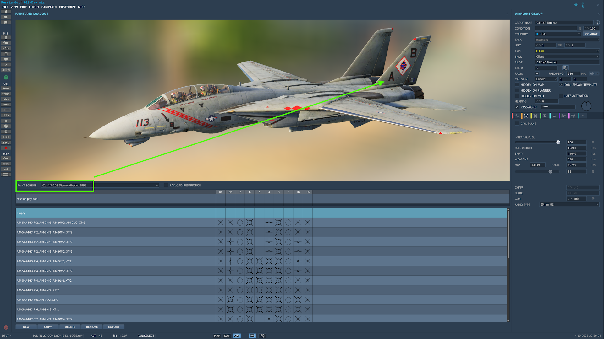604x339 pixels.
Task: Enable Payload Restriction checkbox
Action: (166, 186)
